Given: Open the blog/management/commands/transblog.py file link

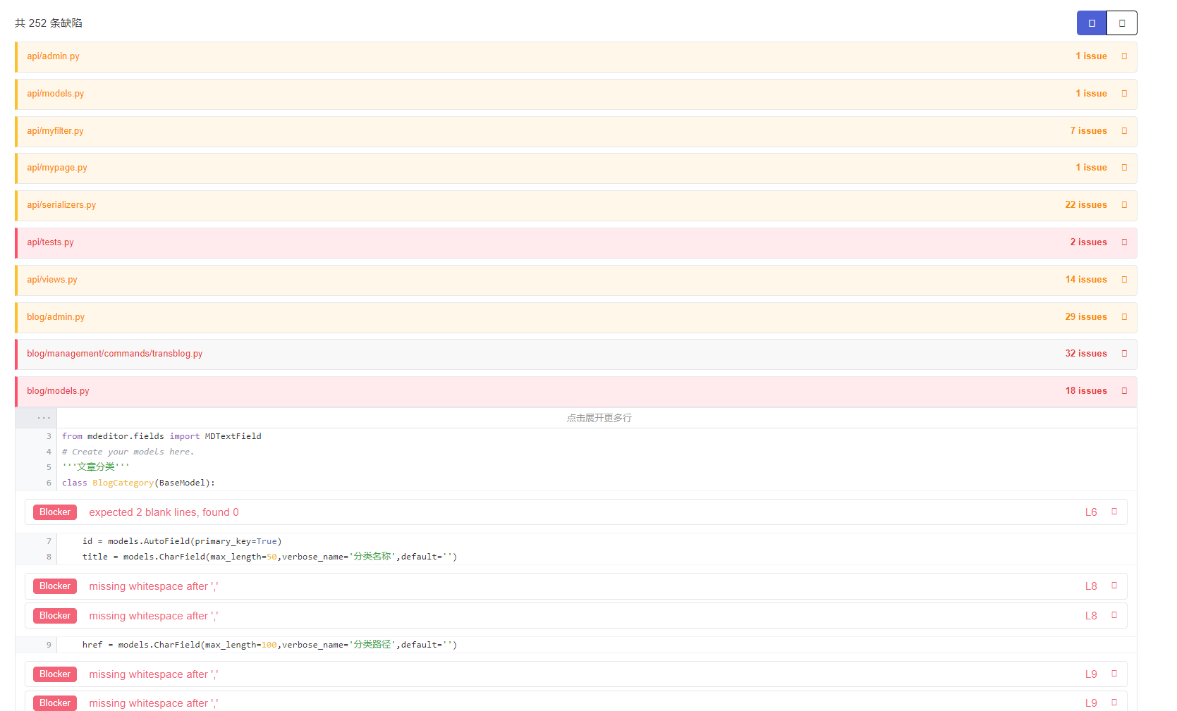Looking at the screenshot, I should tap(114, 354).
